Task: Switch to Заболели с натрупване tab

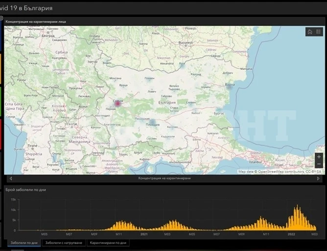Action: [x=64, y=243]
